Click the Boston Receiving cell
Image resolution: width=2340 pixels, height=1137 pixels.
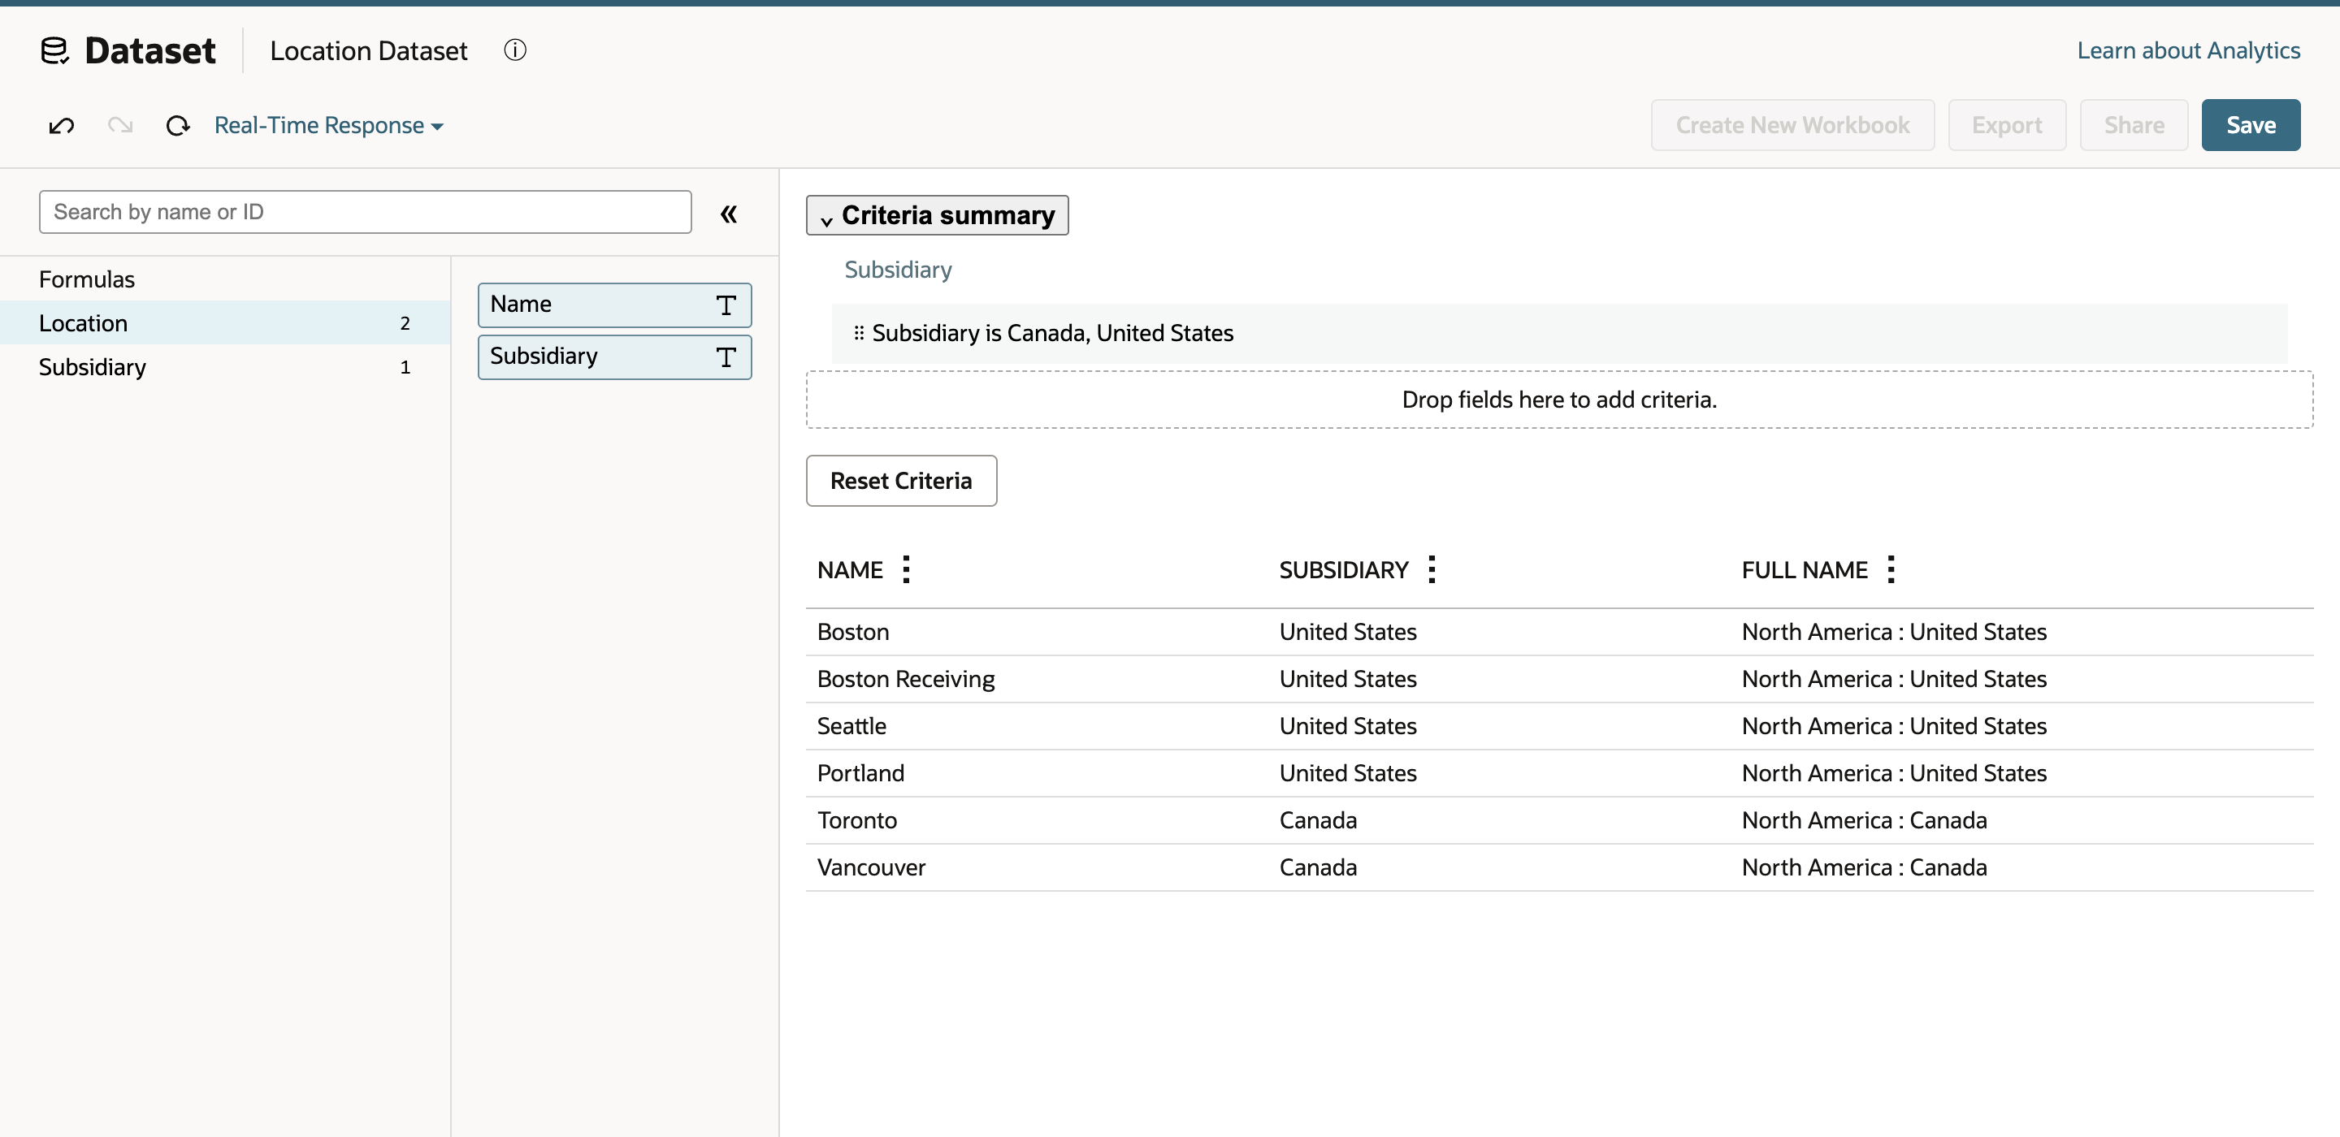point(906,679)
